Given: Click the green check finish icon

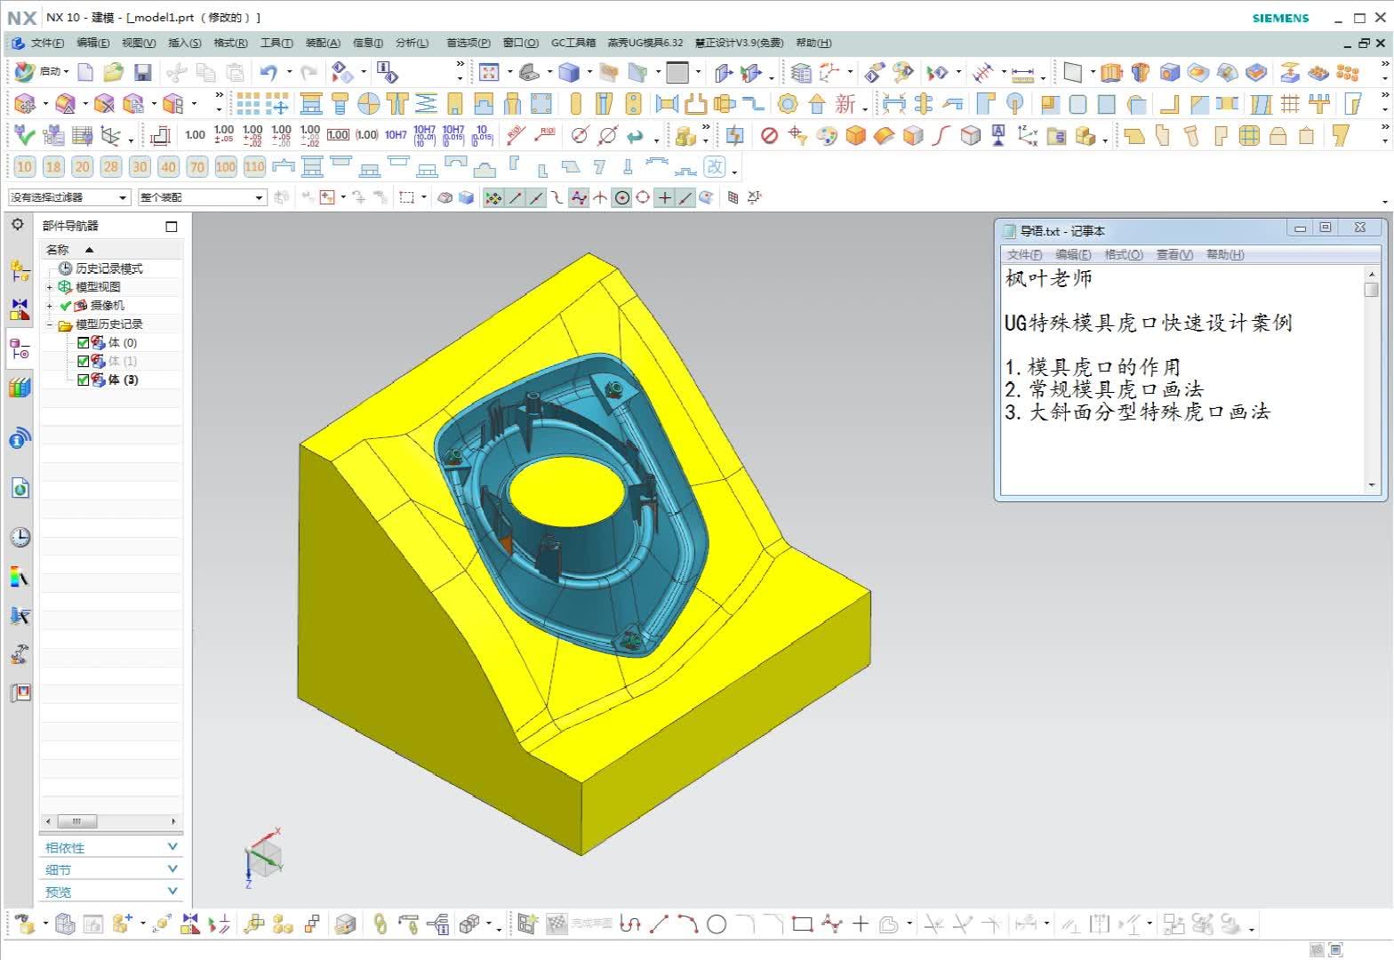Looking at the screenshot, I should tap(24, 135).
